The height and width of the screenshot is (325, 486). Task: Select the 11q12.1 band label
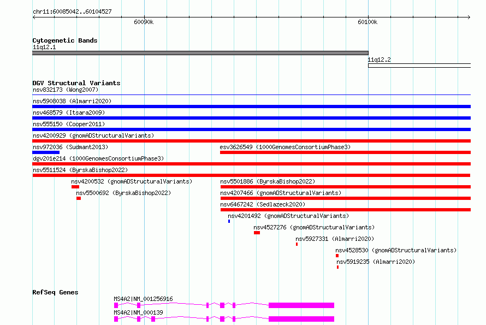pos(44,48)
